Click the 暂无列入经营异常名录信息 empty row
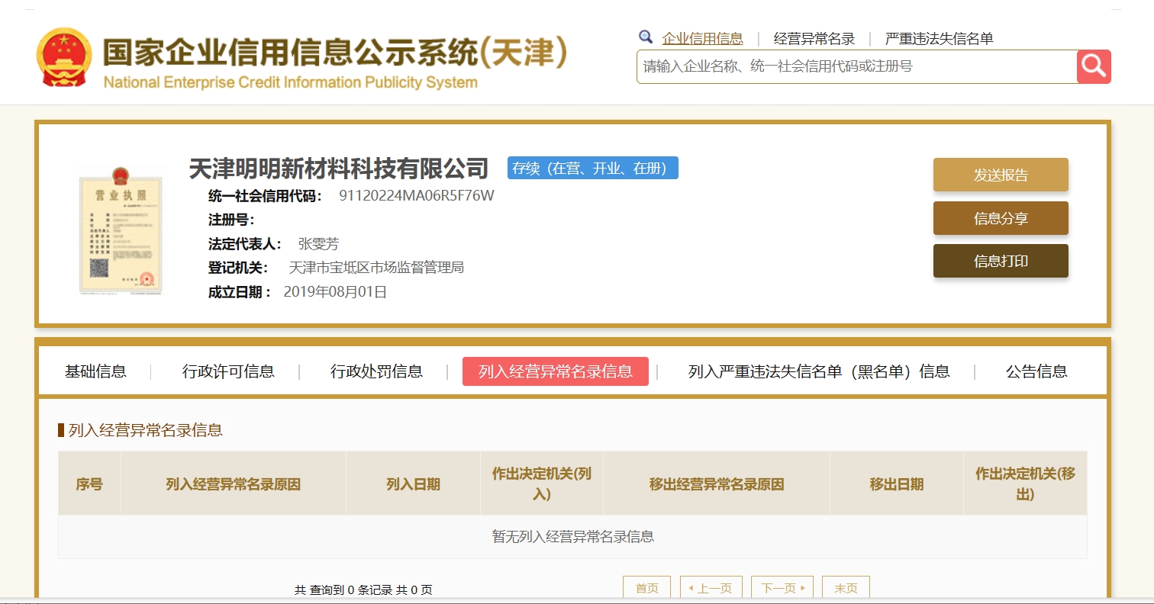Image resolution: width=1154 pixels, height=604 pixels. point(572,536)
